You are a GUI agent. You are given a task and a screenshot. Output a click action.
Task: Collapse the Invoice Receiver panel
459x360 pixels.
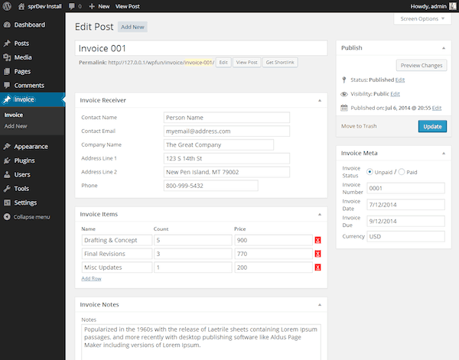click(319, 100)
